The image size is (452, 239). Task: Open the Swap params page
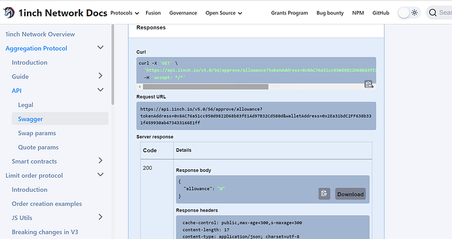[37, 133]
